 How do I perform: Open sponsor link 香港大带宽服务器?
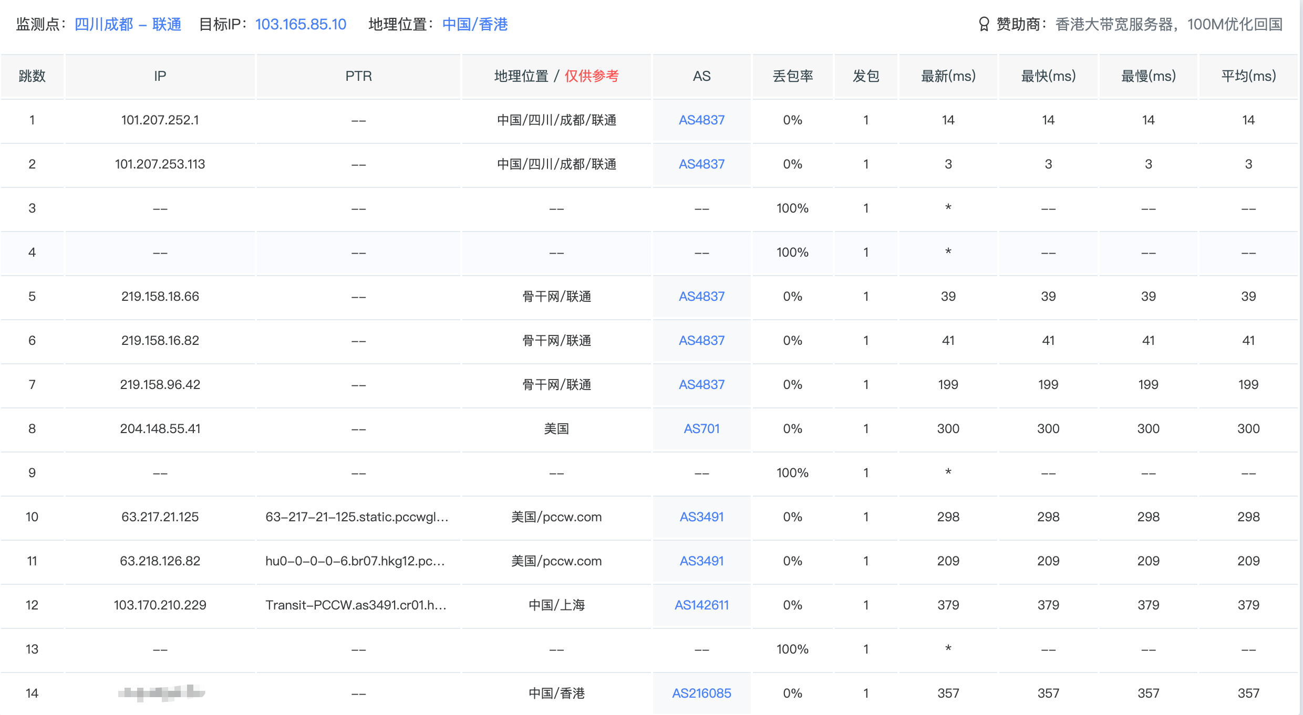click(1169, 24)
